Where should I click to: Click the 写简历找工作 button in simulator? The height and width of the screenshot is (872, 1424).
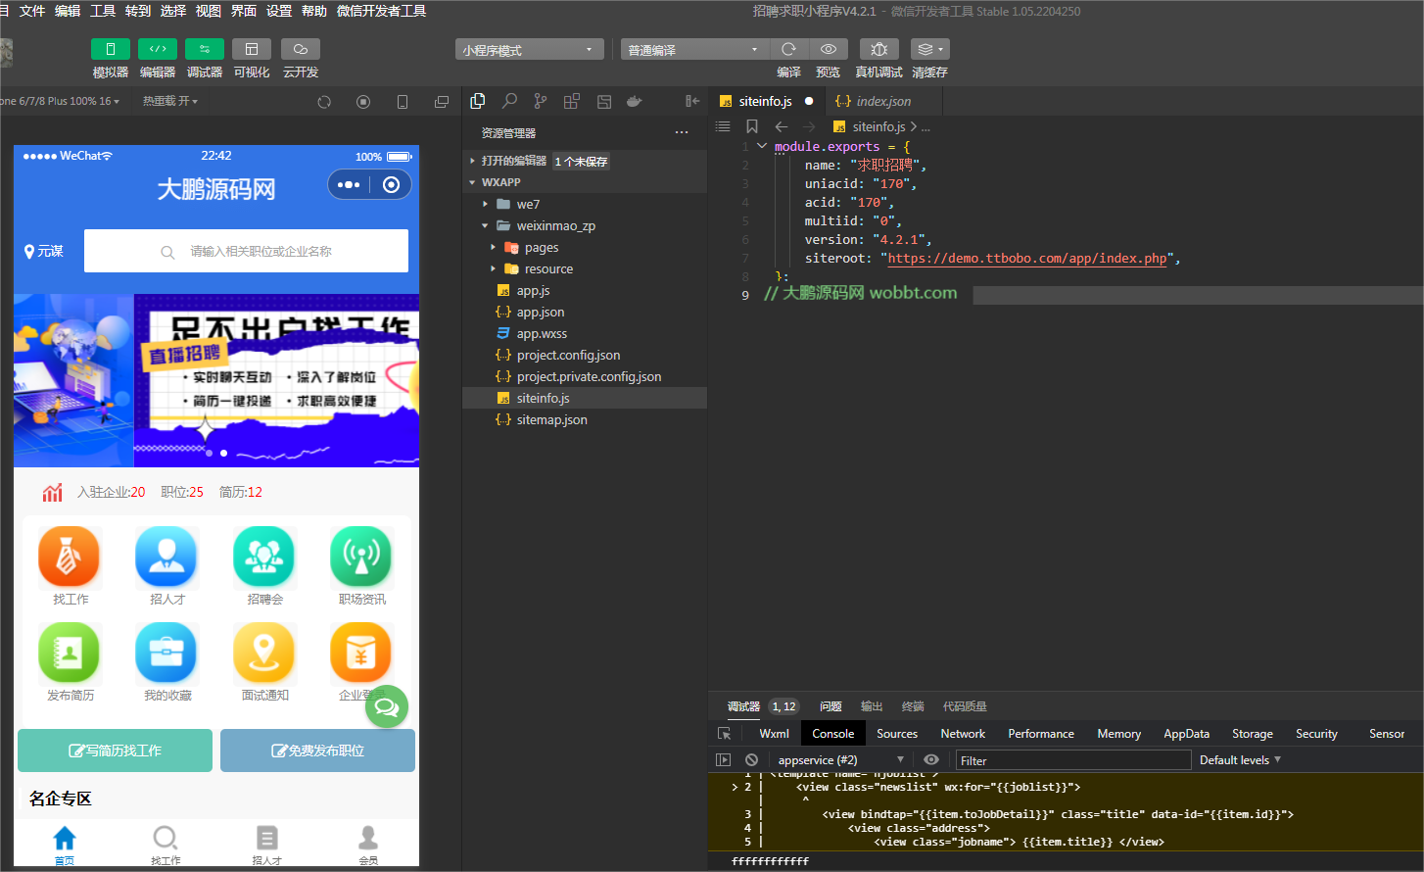[x=116, y=751]
